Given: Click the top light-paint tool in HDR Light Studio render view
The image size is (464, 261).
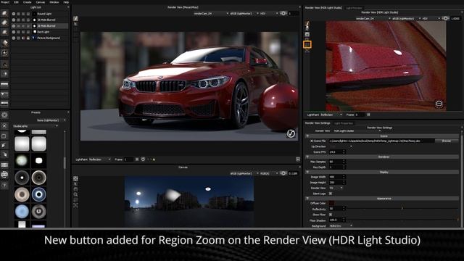Looking at the screenshot, I should [307, 25].
